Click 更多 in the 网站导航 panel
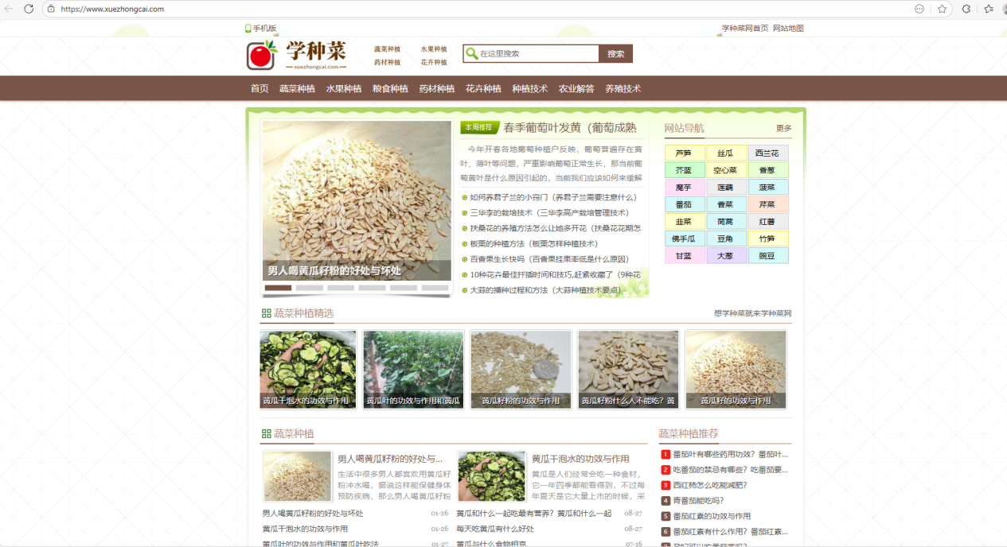The height and width of the screenshot is (547, 1007). tap(784, 128)
